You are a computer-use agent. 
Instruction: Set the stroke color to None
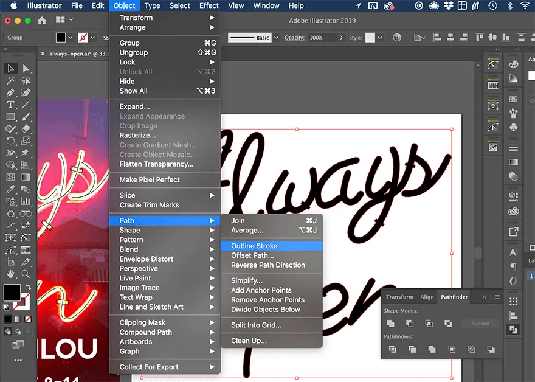coord(27,319)
